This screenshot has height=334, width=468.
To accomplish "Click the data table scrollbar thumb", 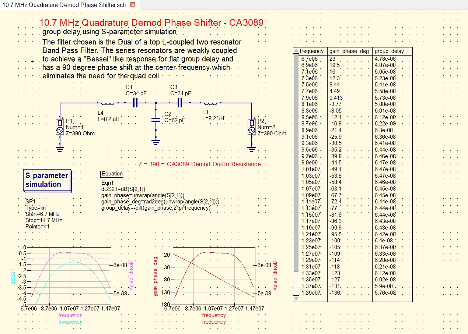I will coord(296,163).
